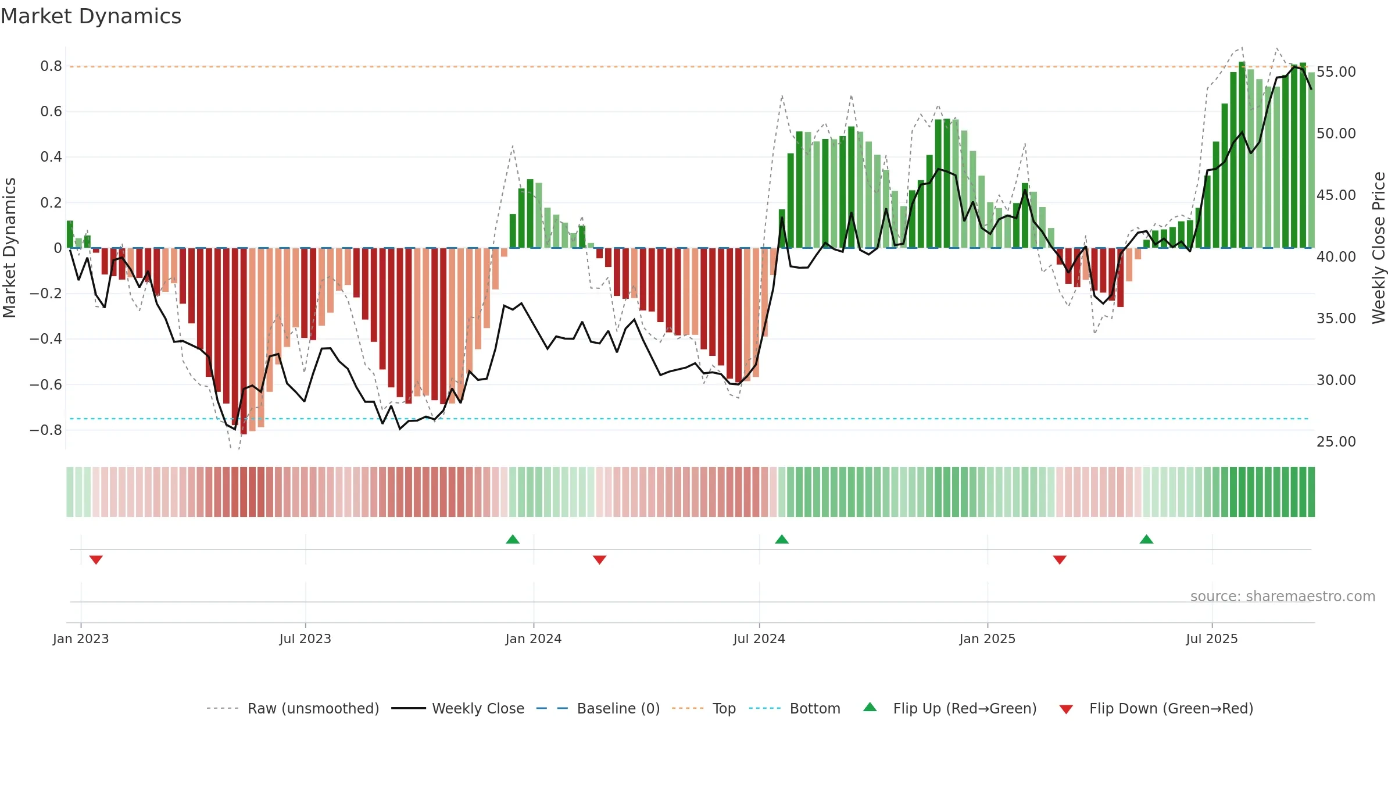Toggle the Bottom legend entry
Viewport: 1395px width, 785px height.
(x=795, y=708)
